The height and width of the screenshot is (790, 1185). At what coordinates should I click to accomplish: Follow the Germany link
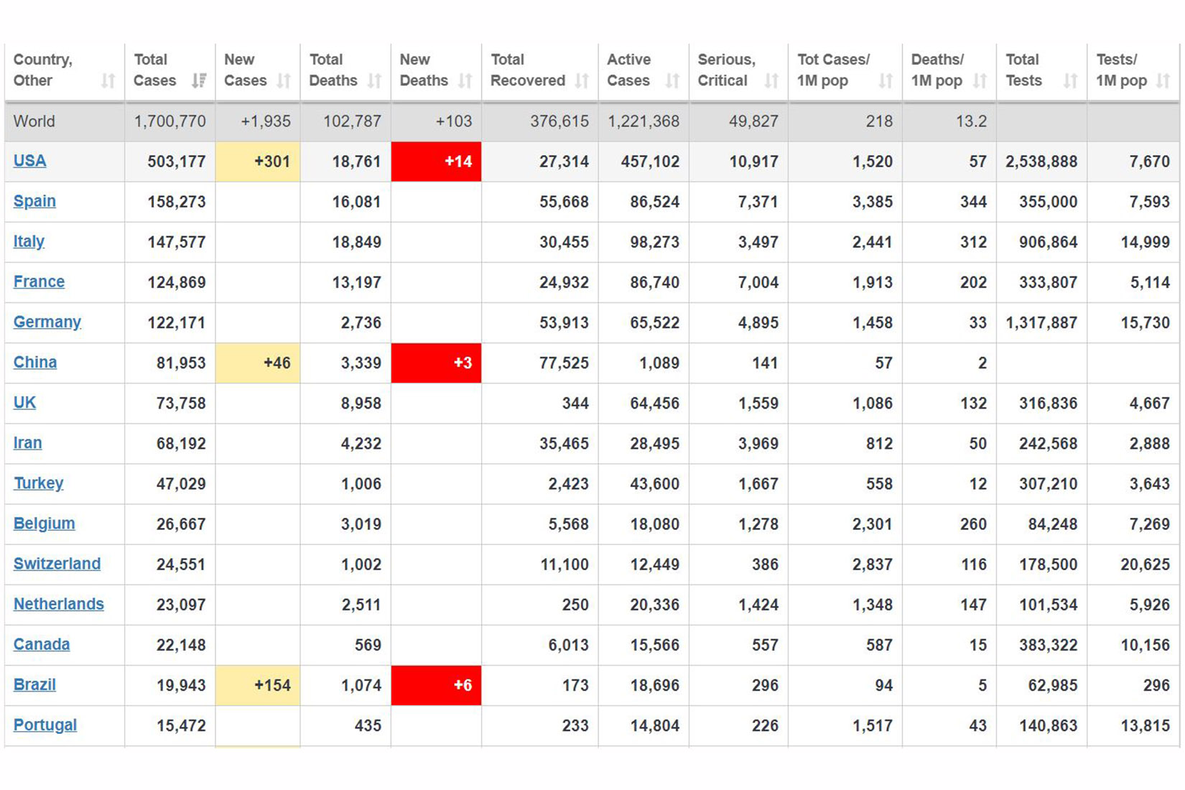tap(47, 322)
